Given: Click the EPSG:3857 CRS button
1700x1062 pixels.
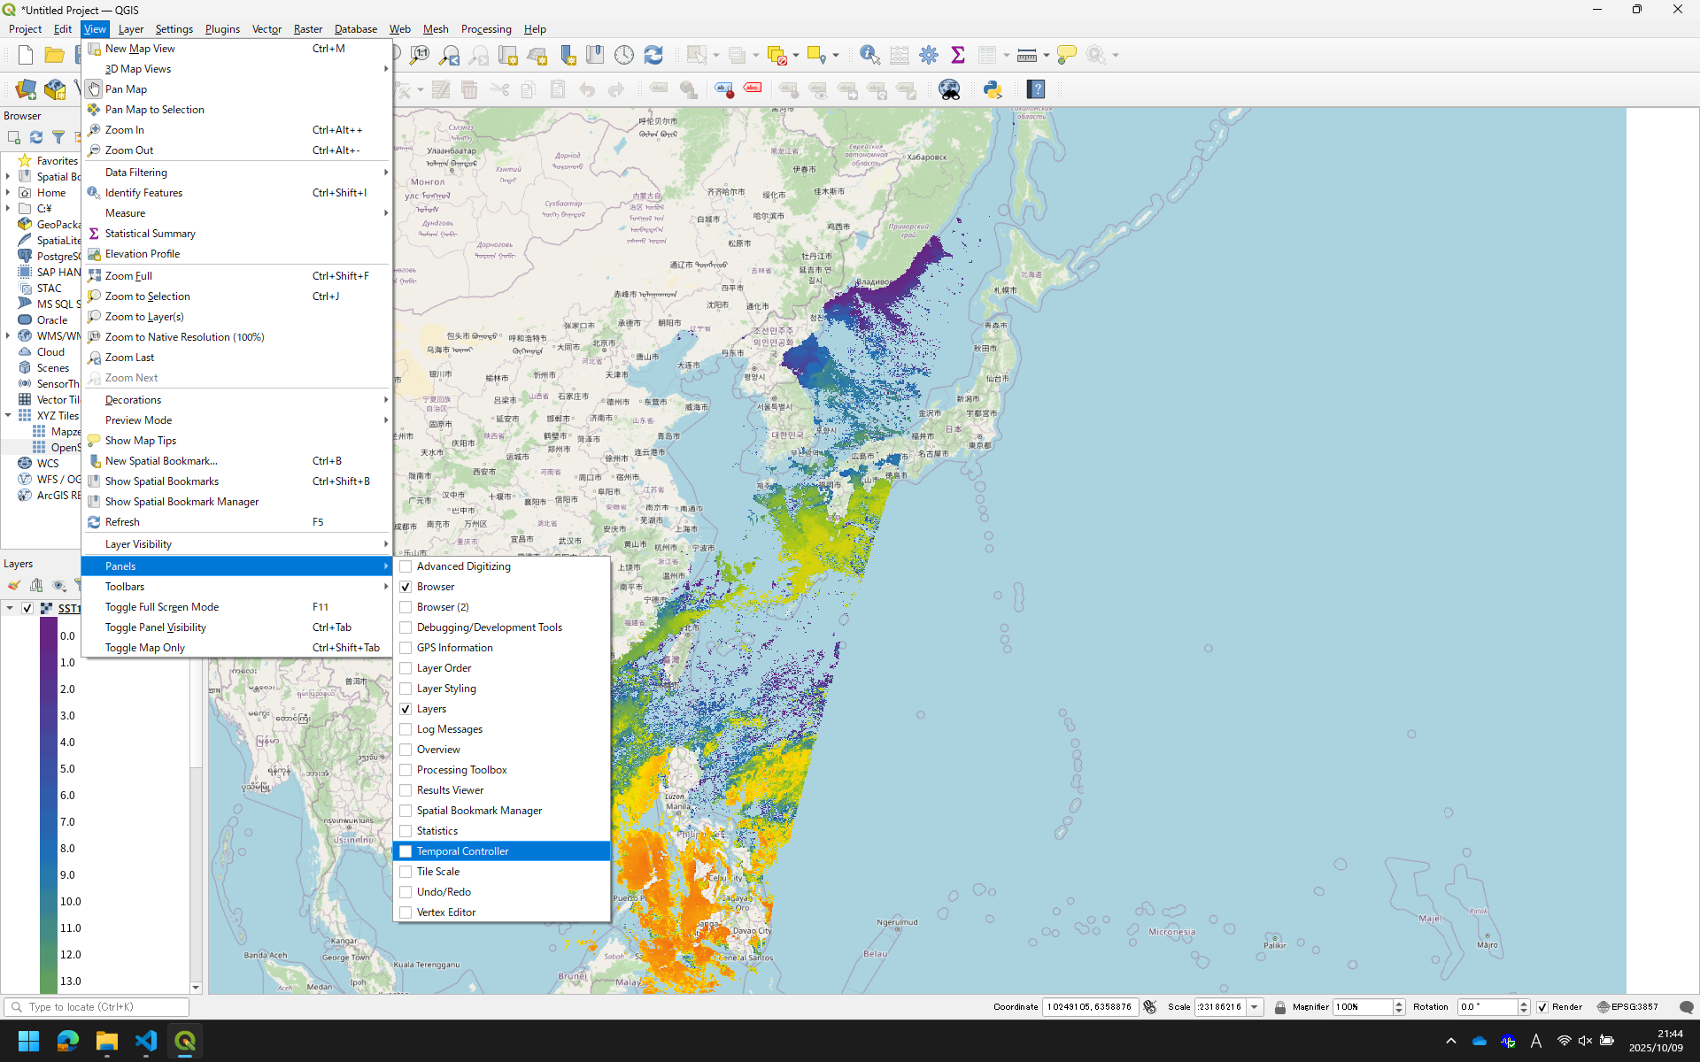Looking at the screenshot, I should (1627, 1007).
